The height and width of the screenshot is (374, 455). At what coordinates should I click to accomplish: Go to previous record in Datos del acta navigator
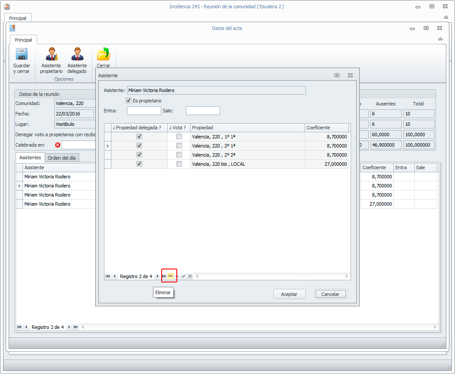pyautogui.click(x=26, y=327)
